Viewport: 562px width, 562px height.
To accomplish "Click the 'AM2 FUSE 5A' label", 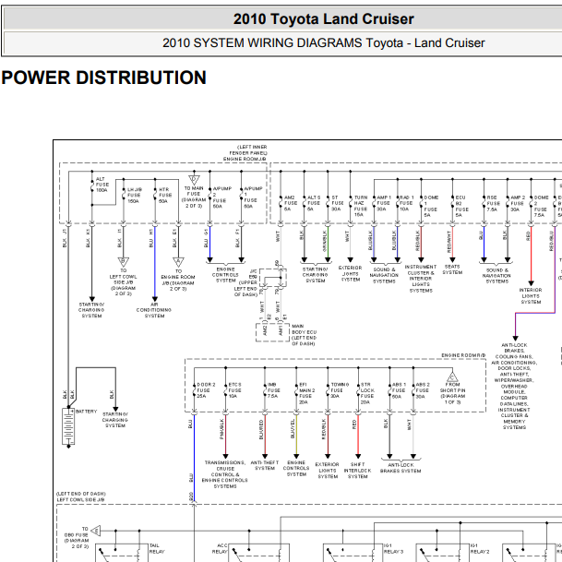I will tap(291, 203).
